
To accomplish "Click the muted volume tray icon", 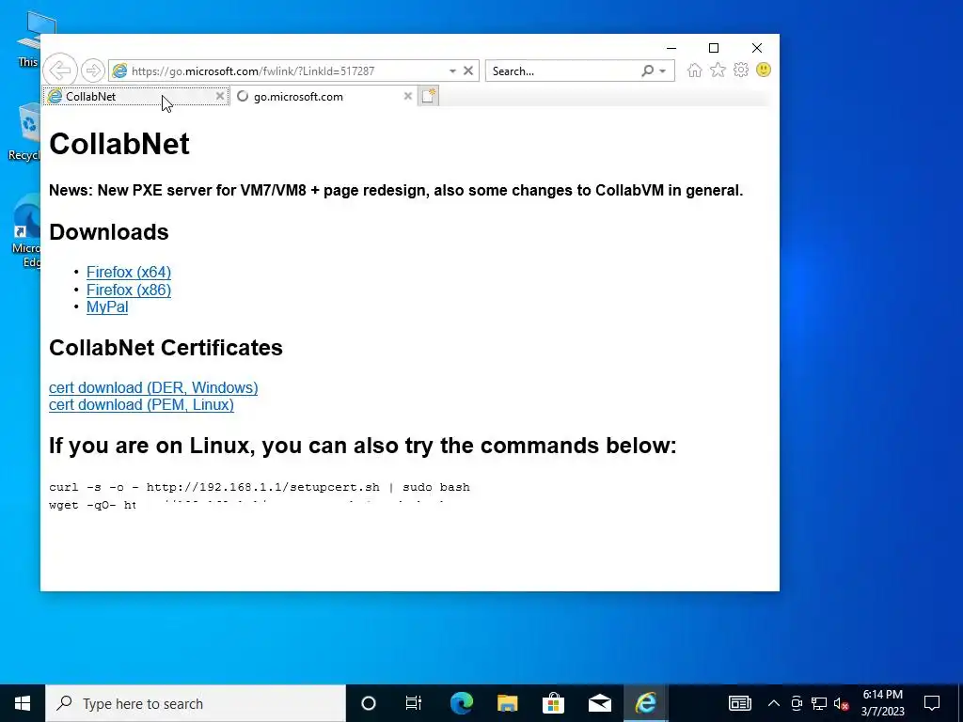I will pyautogui.click(x=841, y=703).
